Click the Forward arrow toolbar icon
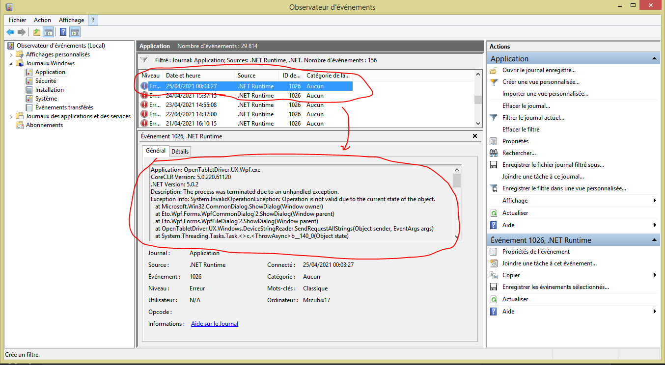665x365 pixels. coord(21,32)
